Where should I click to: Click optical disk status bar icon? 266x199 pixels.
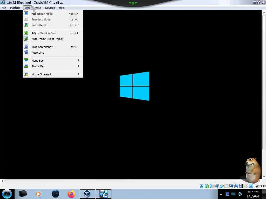coord(207,186)
